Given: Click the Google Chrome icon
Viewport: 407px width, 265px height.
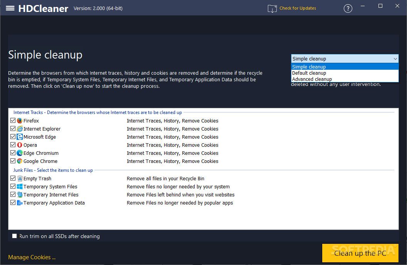Looking at the screenshot, I should click(20, 161).
